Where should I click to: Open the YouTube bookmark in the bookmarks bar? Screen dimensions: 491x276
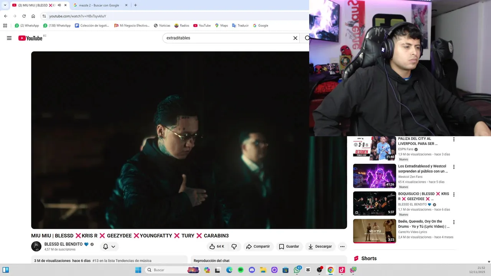coord(202,26)
